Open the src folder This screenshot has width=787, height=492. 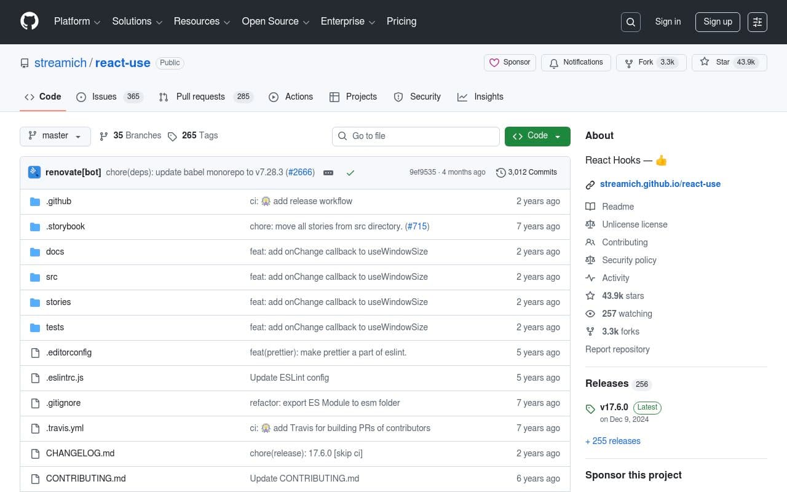(x=52, y=277)
